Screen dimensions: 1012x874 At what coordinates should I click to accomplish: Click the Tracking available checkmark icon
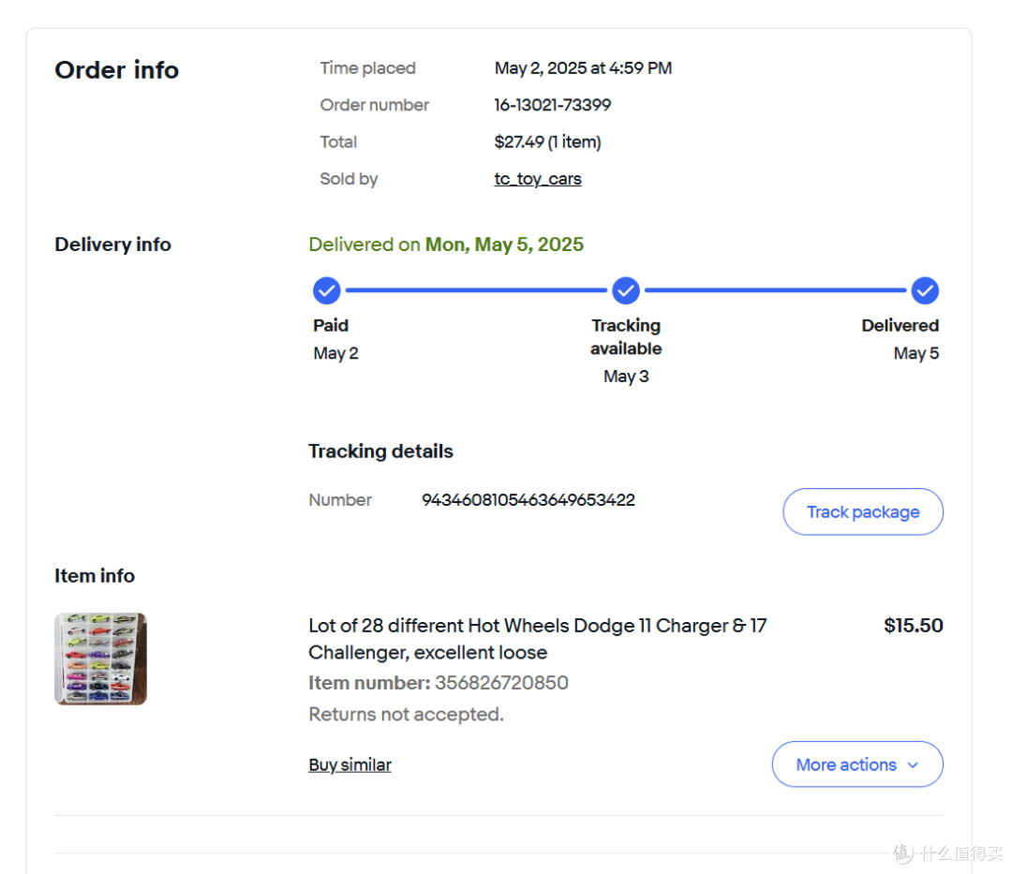click(625, 290)
